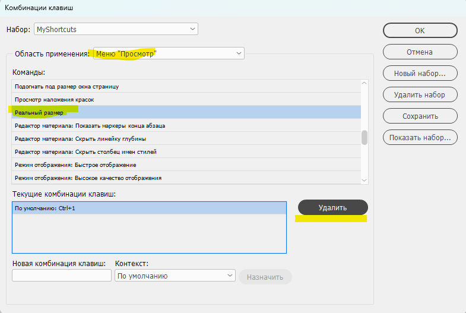Click the commands list scroll-down arrow
Image resolution: width=466 pixels, height=313 pixels.
click(364, 180)
